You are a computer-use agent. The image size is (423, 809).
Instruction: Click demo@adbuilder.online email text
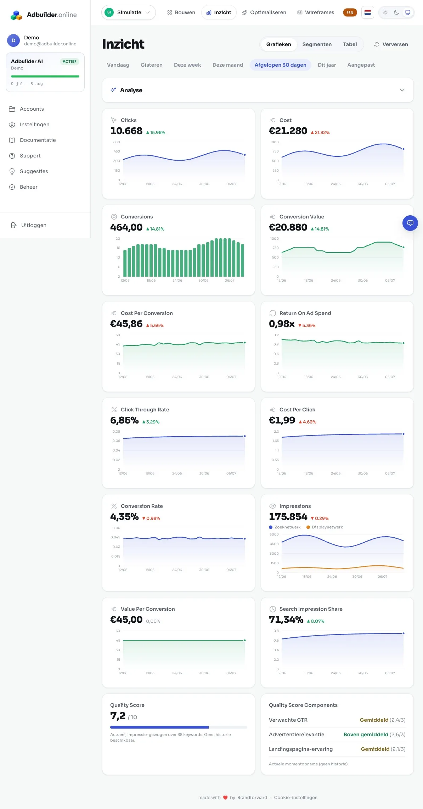click(50, 44)
